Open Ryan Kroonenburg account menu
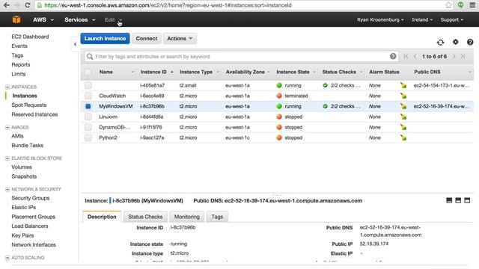The image size is (479, 269). coord(380,19)
